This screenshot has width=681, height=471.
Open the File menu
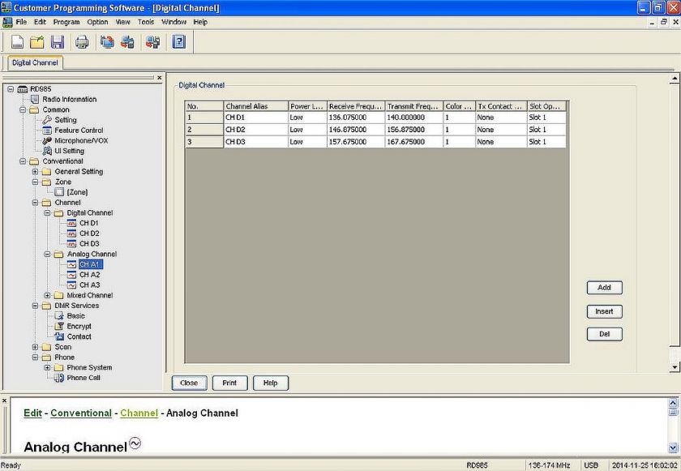point(21,22)
